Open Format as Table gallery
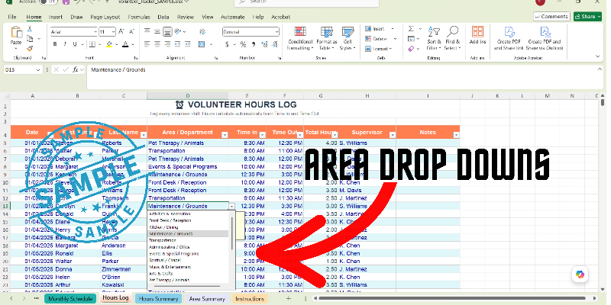The image size is (611, 305). coord(327,39)
